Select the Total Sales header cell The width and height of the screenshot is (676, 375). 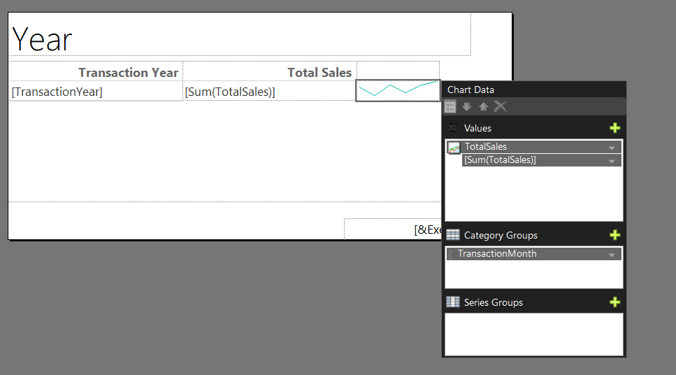pyautogui.click(x=270, y=71)
